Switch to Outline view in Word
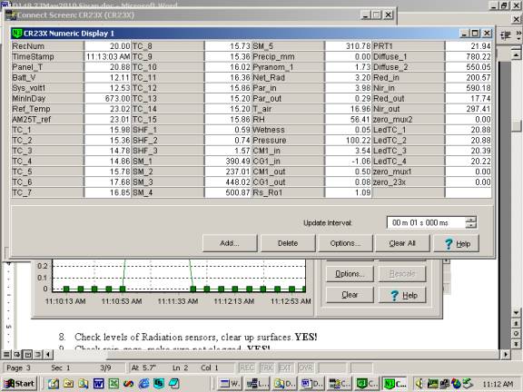This screenshot has height=392, width=523. tap(38, 354)
